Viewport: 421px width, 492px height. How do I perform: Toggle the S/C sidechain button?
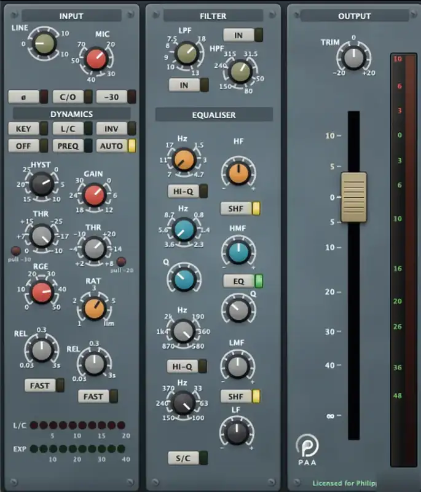(x=187, y=458)
